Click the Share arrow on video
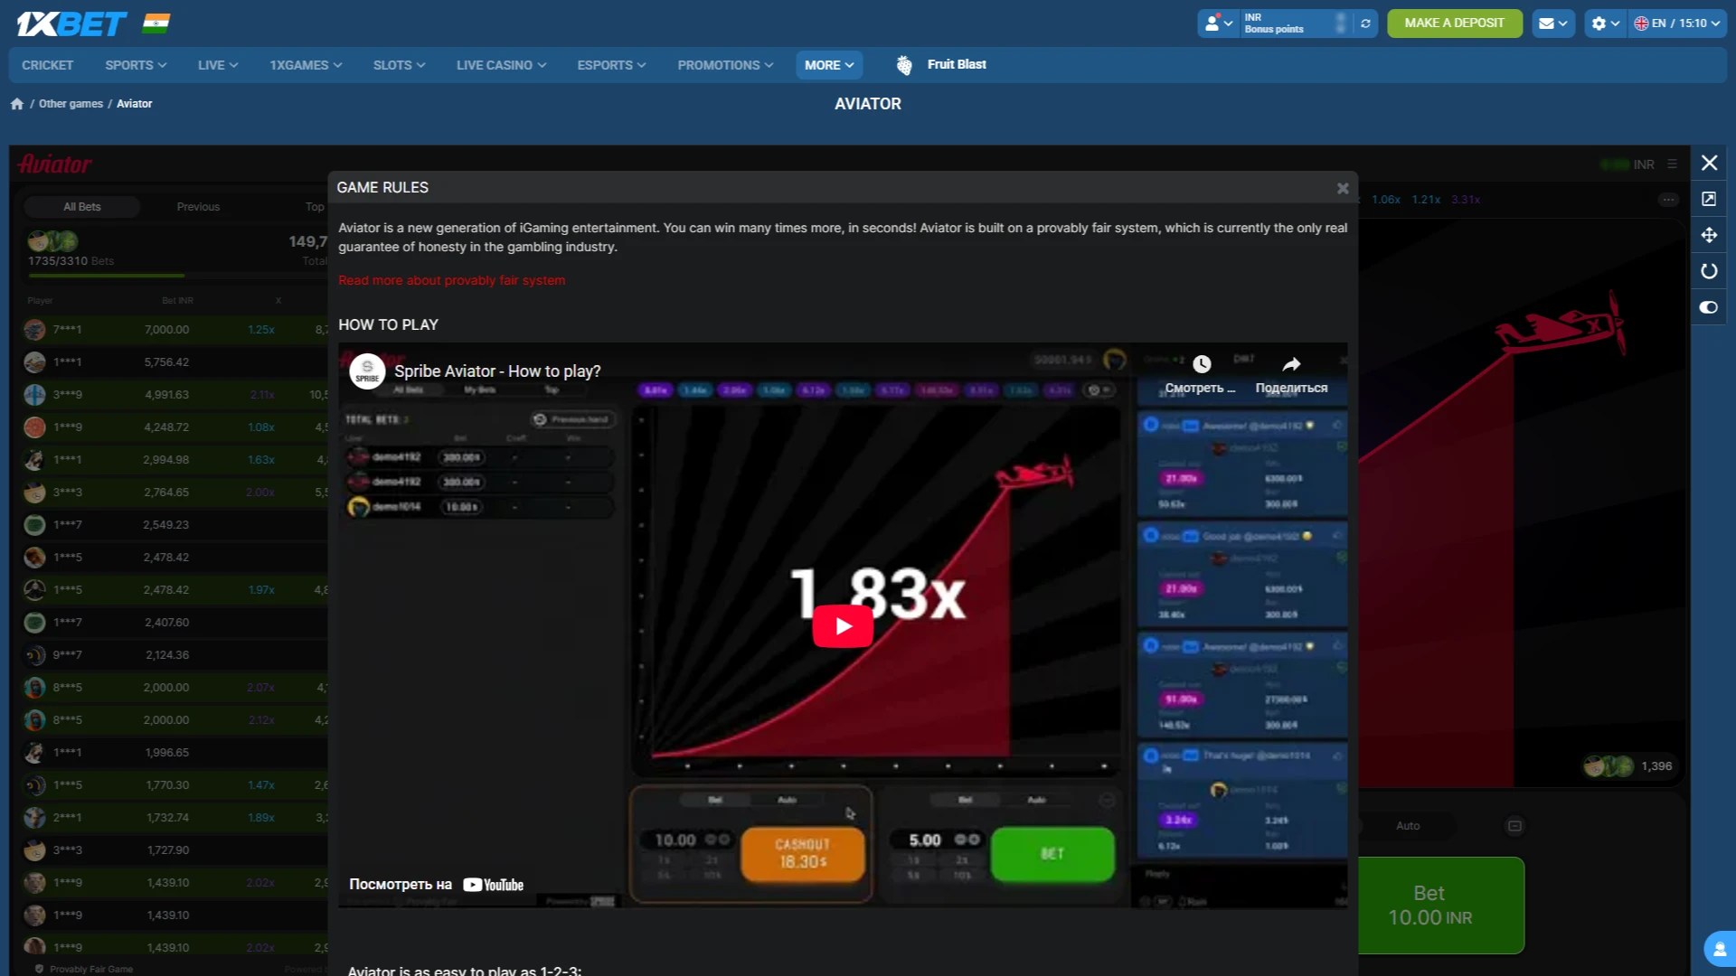This screenshot has width=1736, height=976. (x=1291, y=364)
